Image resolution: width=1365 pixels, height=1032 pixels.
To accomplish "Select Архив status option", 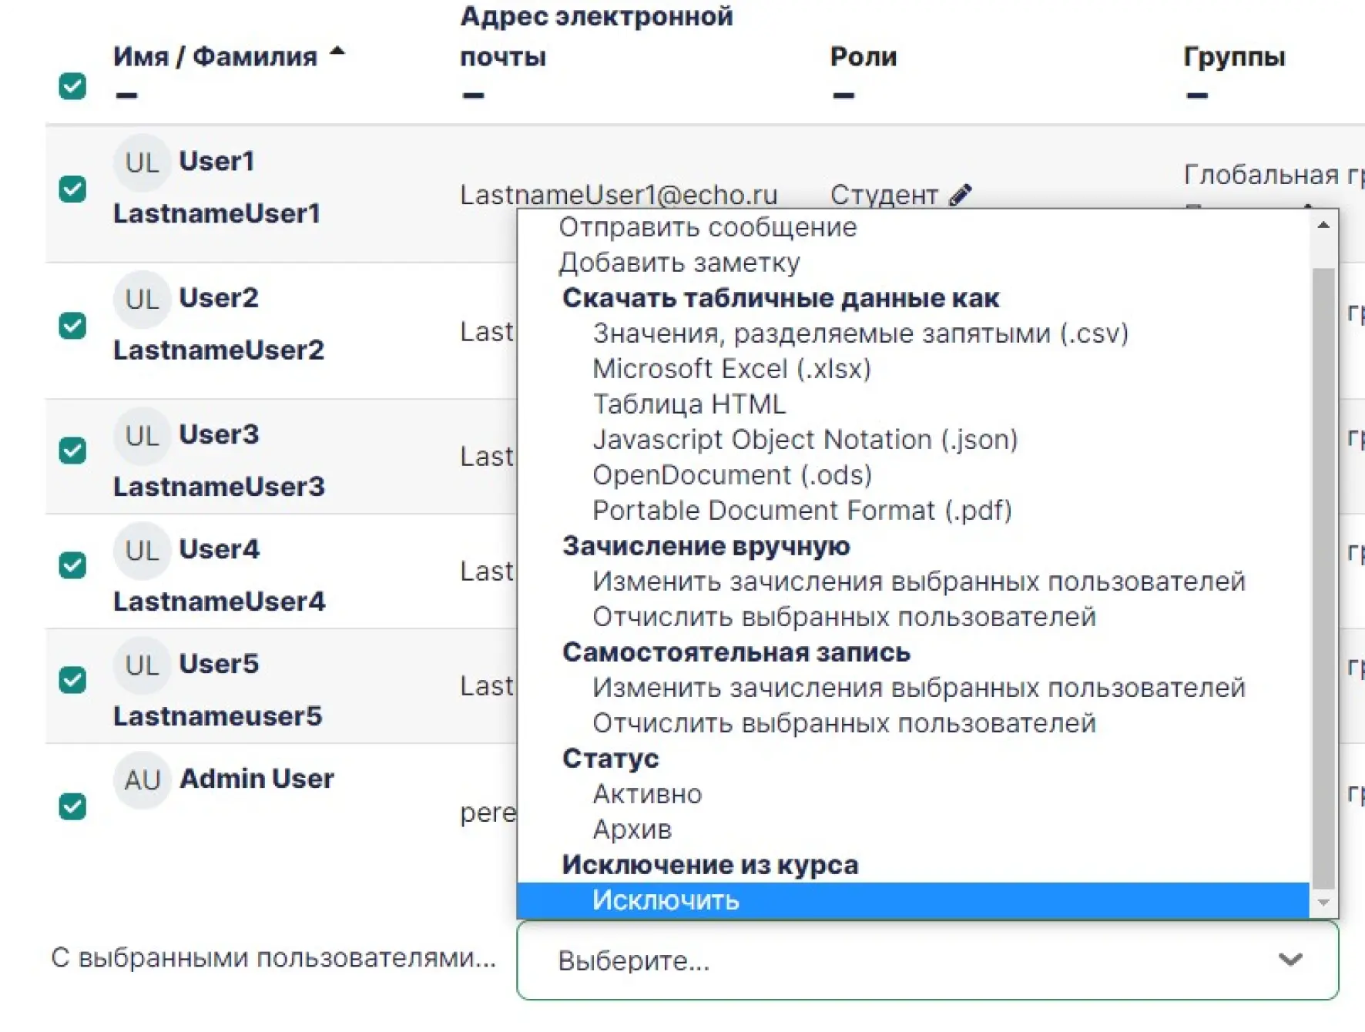I will pyautogui.click(x=913, y=829).
